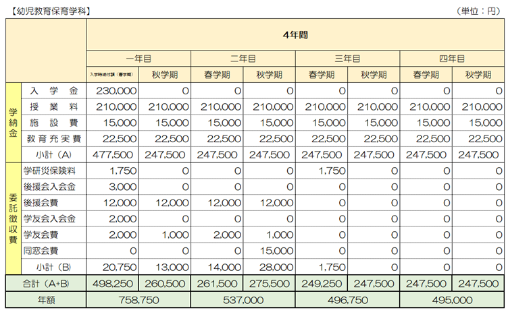
Task: Select 春学期 header under 二年目
Action: click(x=217, y=75)
